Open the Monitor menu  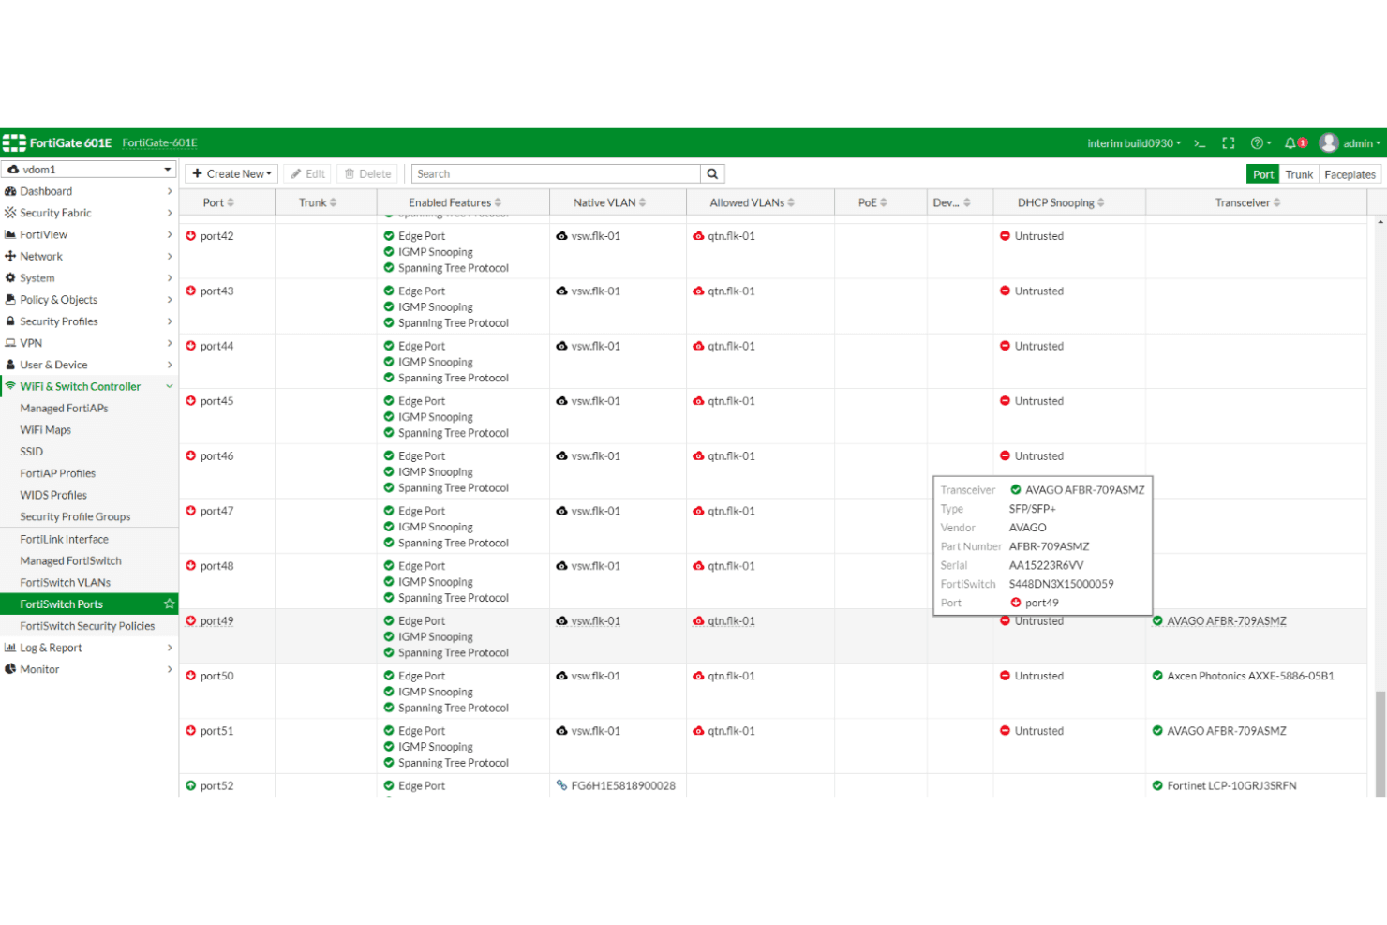[89, 669]
